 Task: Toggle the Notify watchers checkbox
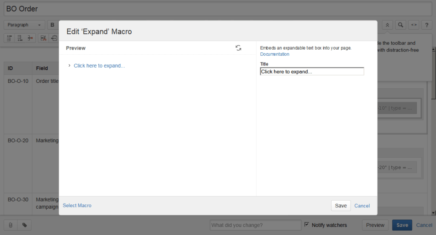tap(307, 224)
